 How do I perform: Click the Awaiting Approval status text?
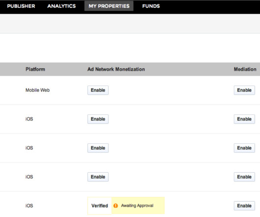pyautogui.click(x=137, y=206)
